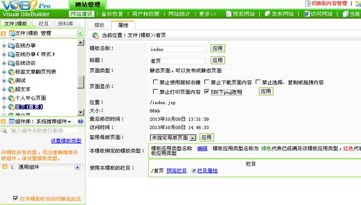Image resolution: width=361 pixels, height=205 pixels.
Task: Click the 编辑 template type link
Action: [x=202, y=149]
